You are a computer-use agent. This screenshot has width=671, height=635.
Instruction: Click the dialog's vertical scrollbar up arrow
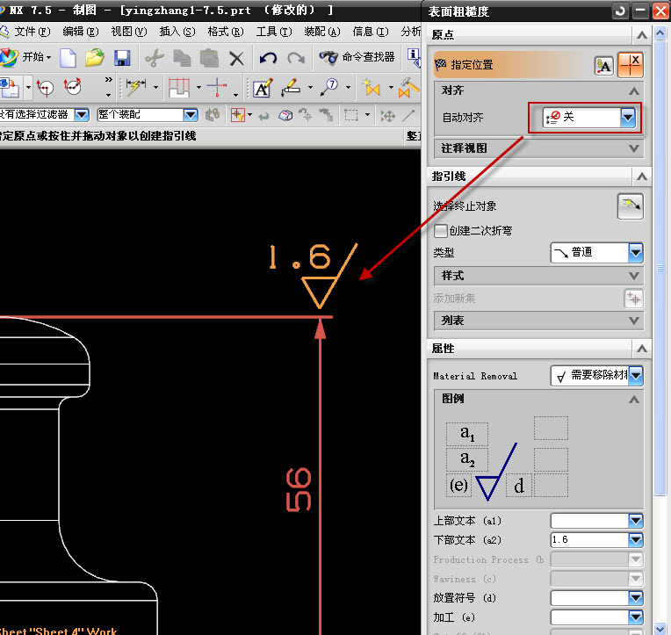[660, 32]
